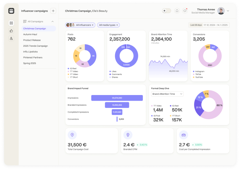Viewport: 240px width, 170px height.
Task: Open the Brand Attention Time format dropdown
Action: pyautogui.click(x=167, y=94)
